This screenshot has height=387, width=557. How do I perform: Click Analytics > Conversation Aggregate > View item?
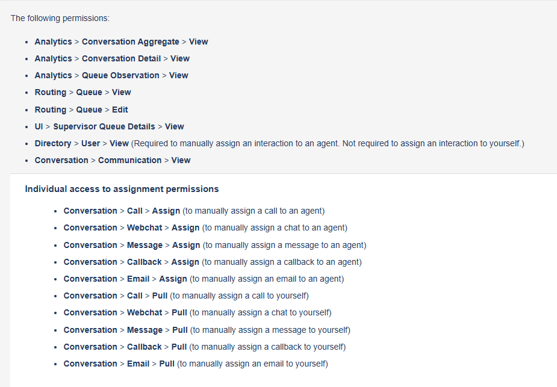121,42
